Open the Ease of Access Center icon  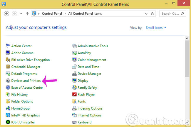[x=8, y=88]
